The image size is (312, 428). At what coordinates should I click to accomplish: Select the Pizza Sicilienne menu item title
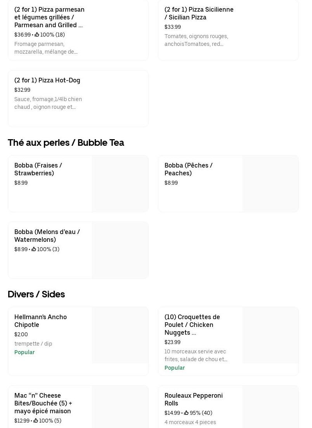click(x=199, y=13)
